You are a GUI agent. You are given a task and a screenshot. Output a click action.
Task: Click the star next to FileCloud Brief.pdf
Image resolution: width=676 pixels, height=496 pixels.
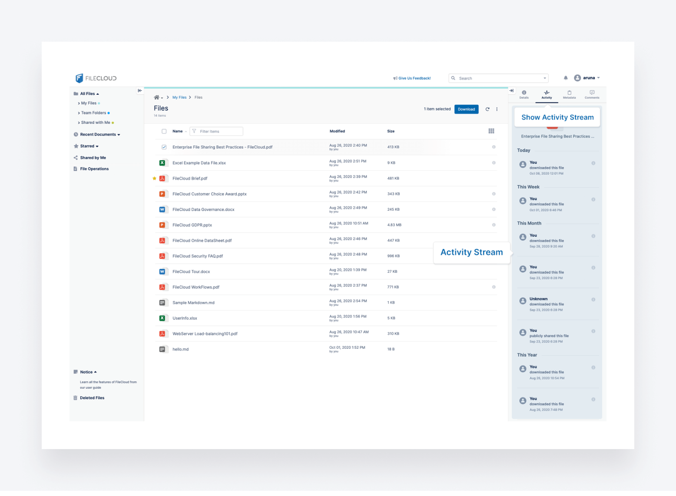tap(154, 178)
